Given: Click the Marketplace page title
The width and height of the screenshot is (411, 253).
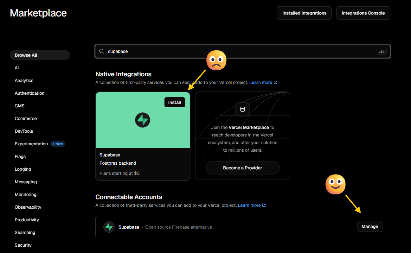Looking at the screenshot, I should 38,13.
